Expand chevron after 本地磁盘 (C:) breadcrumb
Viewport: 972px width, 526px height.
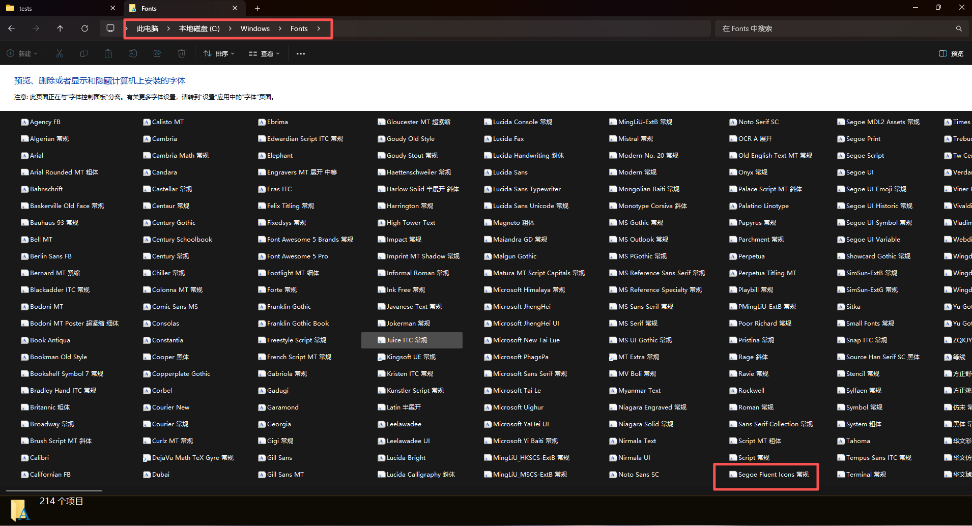(230, 28)
